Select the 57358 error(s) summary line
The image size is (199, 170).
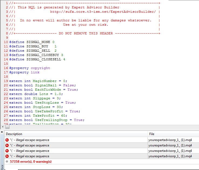click(x=31, y=162)
